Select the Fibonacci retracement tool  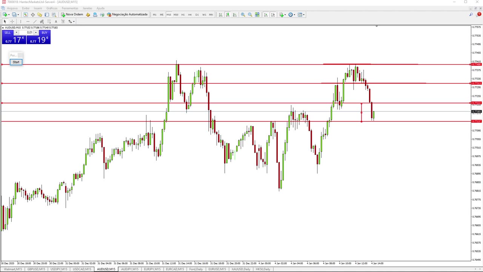(49, 22)
